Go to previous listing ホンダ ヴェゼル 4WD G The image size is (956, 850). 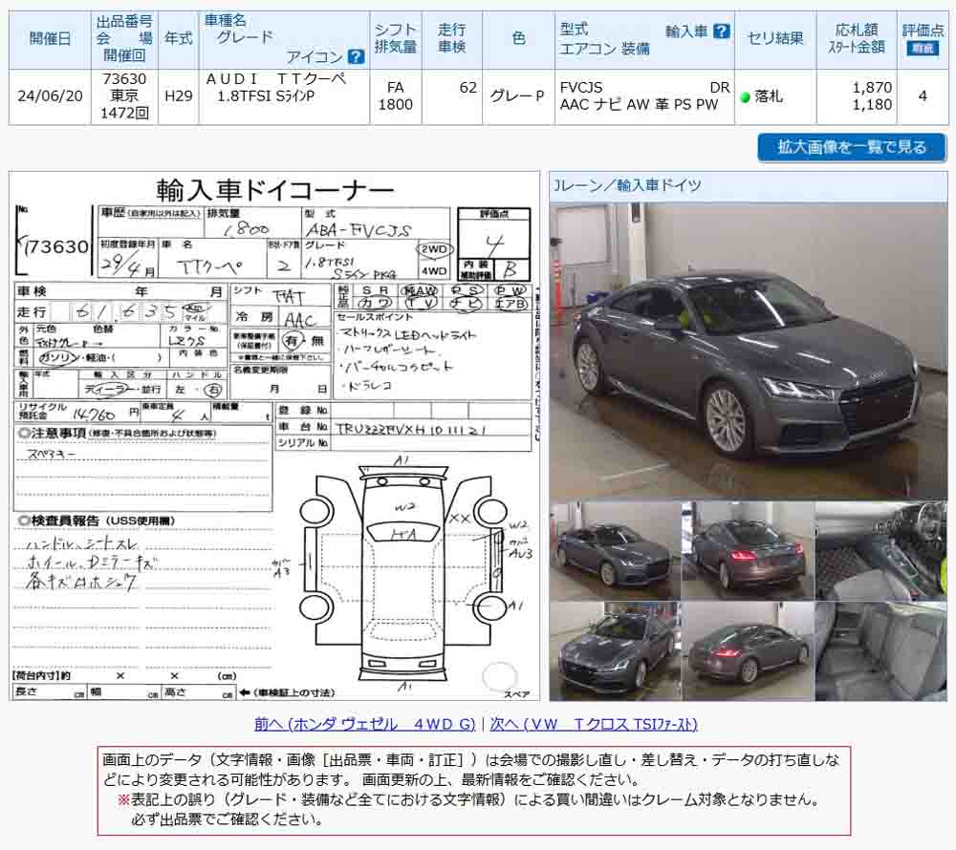pyautogui.click(x=364, y=724)
